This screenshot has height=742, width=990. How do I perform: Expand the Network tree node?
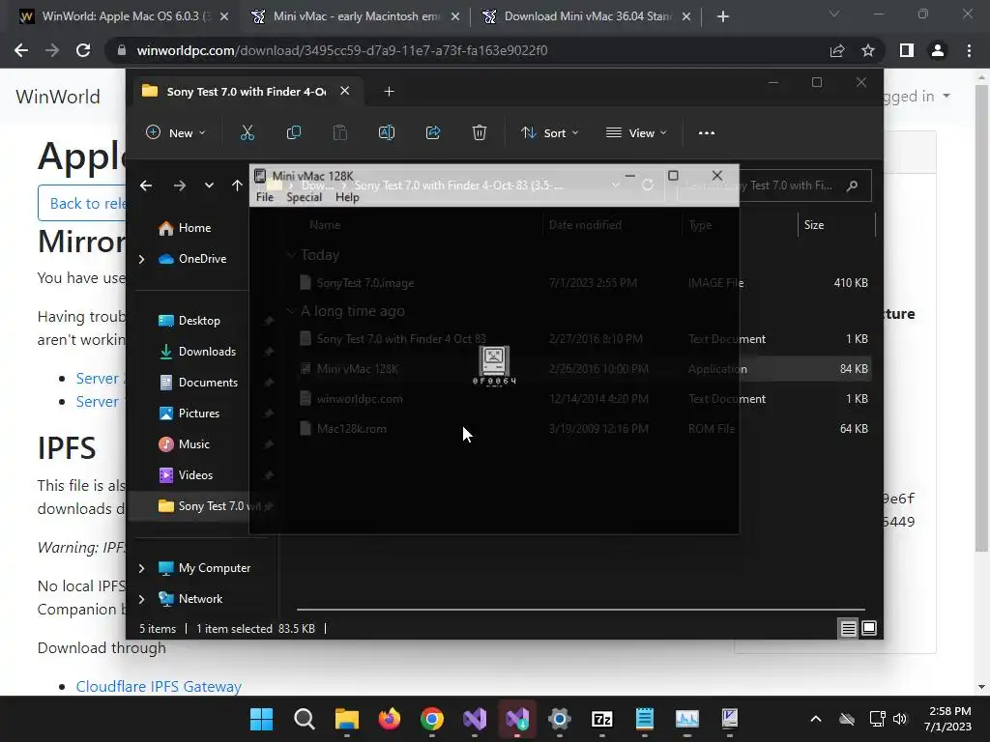[x=141, y=599]
